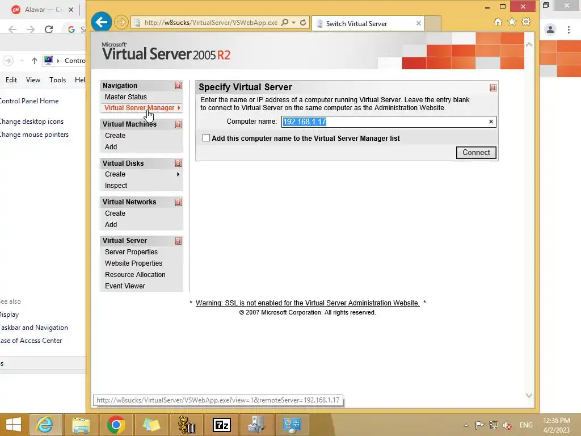Open the Windows Start button
Image resolution: width=581 pixels, height=436 pixels.
[14, 425]
